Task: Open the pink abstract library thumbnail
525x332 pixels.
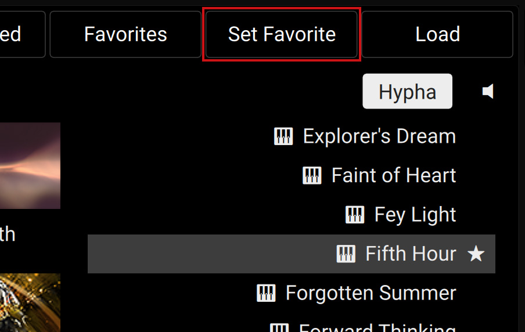Action: 30,165
